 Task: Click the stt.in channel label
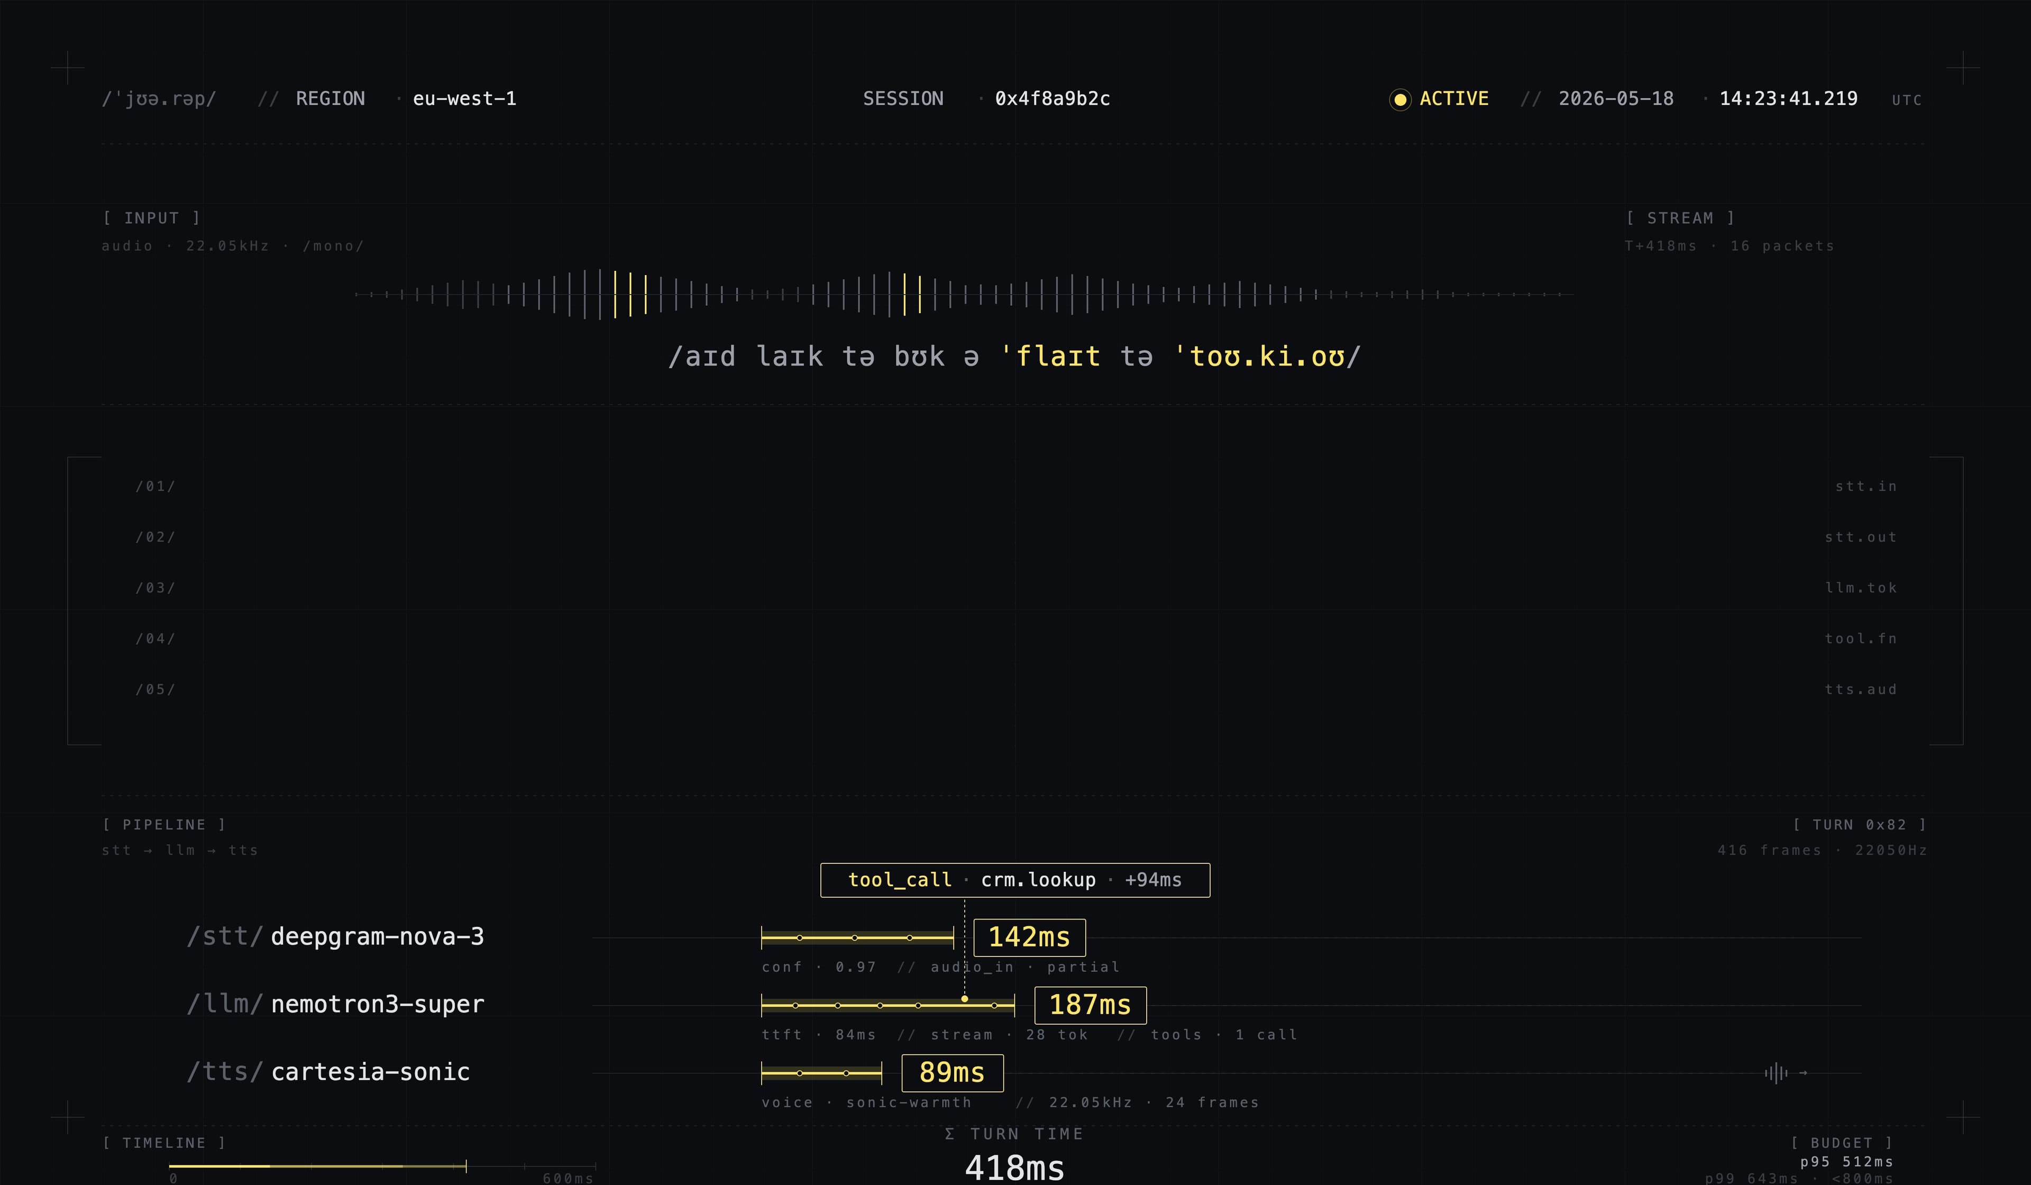1866,486
